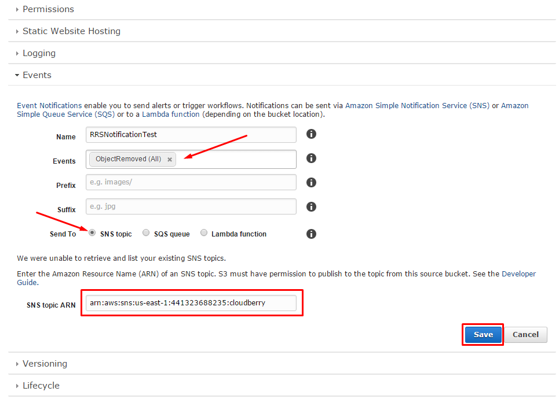This screenshot has height=399, width=559.
Task: Click the info icon beside Name field
Action: click(x=311, y=134)
